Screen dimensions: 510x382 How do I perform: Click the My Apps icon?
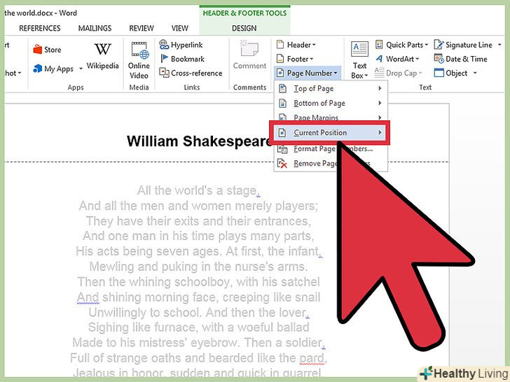pos(37,69)
